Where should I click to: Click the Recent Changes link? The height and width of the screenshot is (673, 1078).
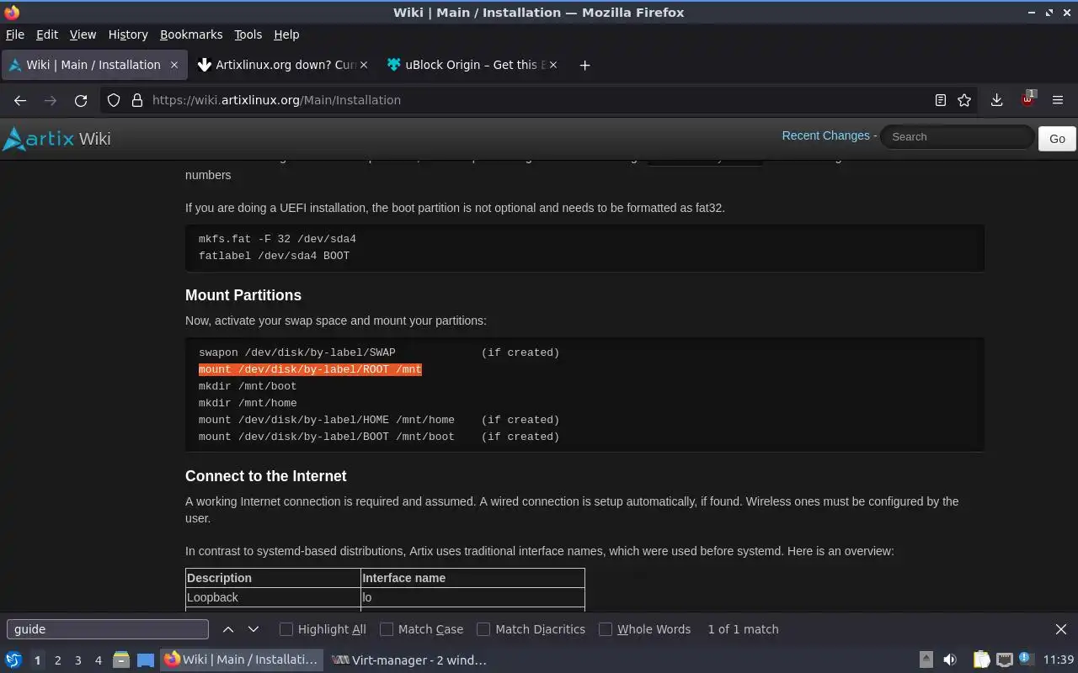[825, 135]
